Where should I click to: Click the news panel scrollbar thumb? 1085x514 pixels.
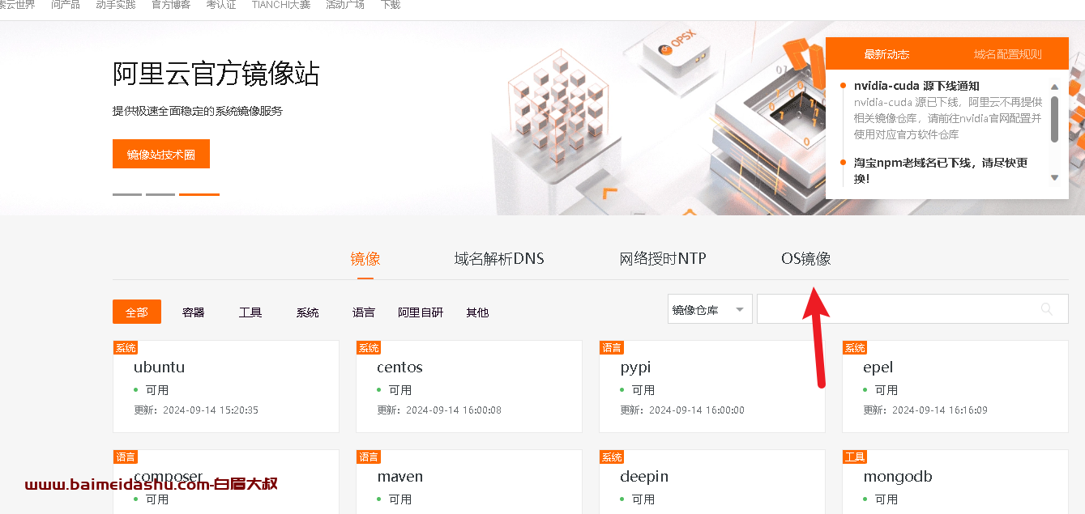click(1054, 119)
